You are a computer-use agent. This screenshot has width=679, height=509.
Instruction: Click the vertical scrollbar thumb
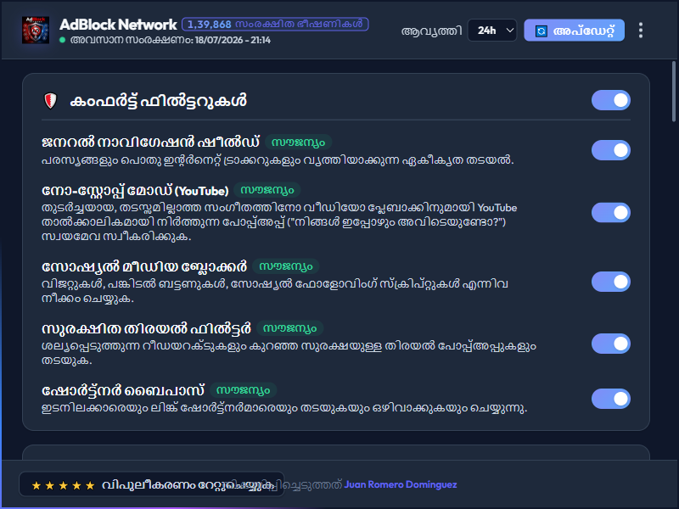pos(673,92)
